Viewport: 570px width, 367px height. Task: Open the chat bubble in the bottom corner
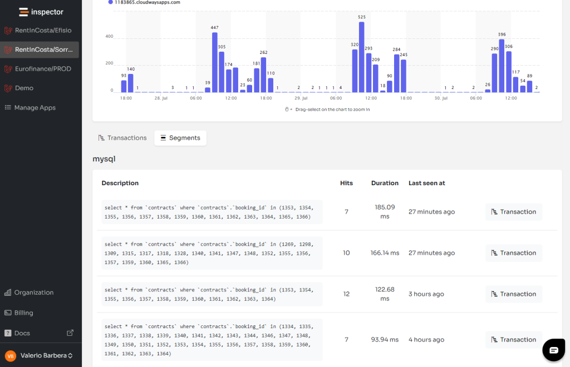pyautogui.click(x=553, y=350)
